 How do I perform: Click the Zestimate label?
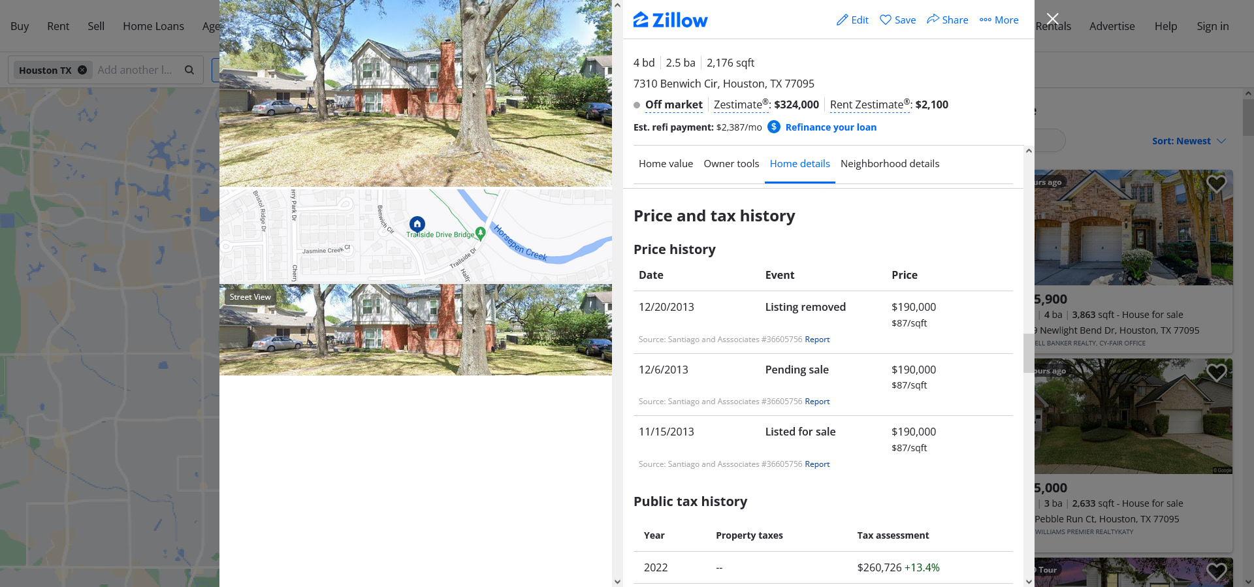tap(741, 104)
